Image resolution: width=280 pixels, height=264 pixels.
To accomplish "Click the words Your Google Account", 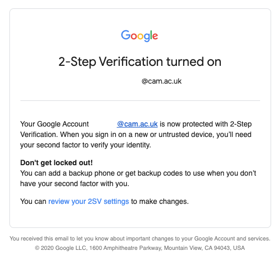I will tap(54, 124).
